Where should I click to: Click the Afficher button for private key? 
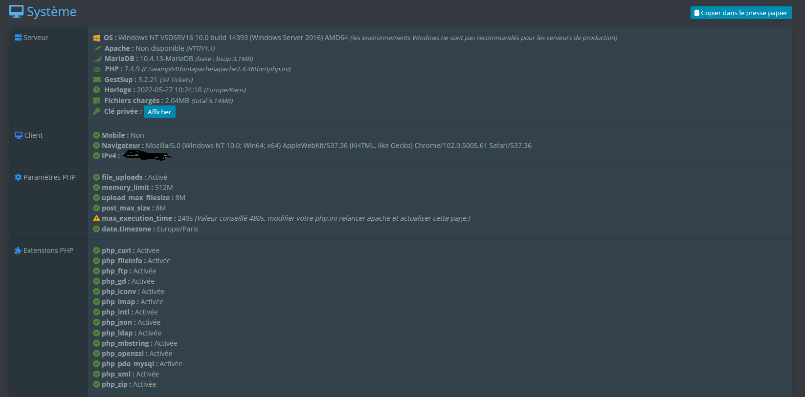[159, 112]
